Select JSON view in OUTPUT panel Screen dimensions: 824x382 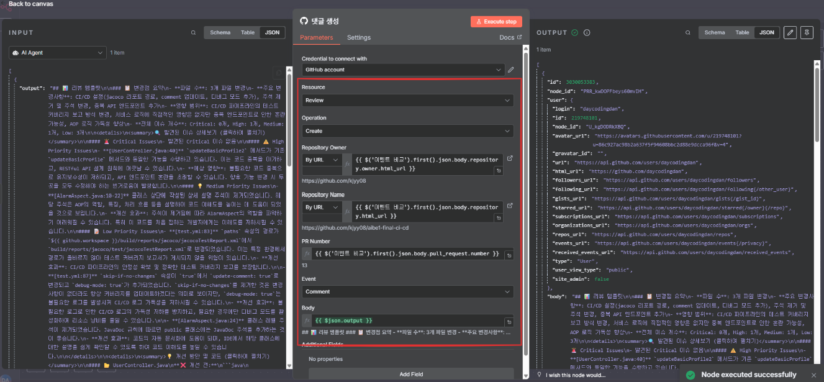coord(767,32)
